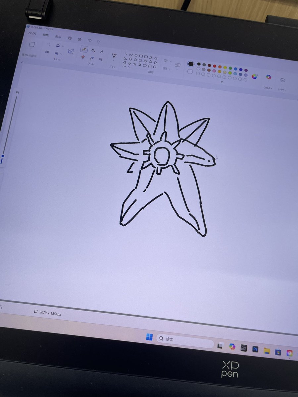Undo the last stroke
This screenshot has width=298, height=397.
pyautogui.click(x=90, y=41)
